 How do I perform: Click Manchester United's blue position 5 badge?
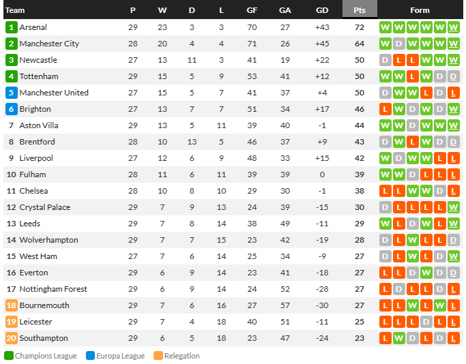[x=12, y=93]
